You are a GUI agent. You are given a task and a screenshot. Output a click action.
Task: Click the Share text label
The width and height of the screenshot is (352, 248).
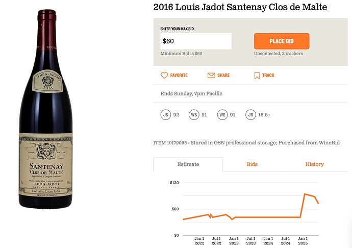(223, 76)
